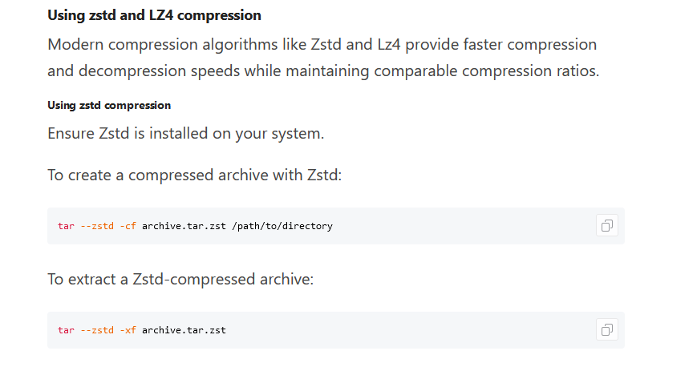Click the '-xf' option in the second command
Screen dimensions: 697x367
click(128, 330)
